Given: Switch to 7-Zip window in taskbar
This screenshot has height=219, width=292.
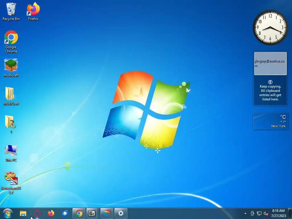Looking at the screenshot, I should click(x=92, y=213).
